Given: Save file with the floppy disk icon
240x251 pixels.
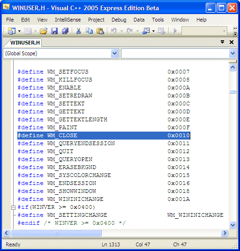Looking at the screenshot, I should click(x=54, y=31).
